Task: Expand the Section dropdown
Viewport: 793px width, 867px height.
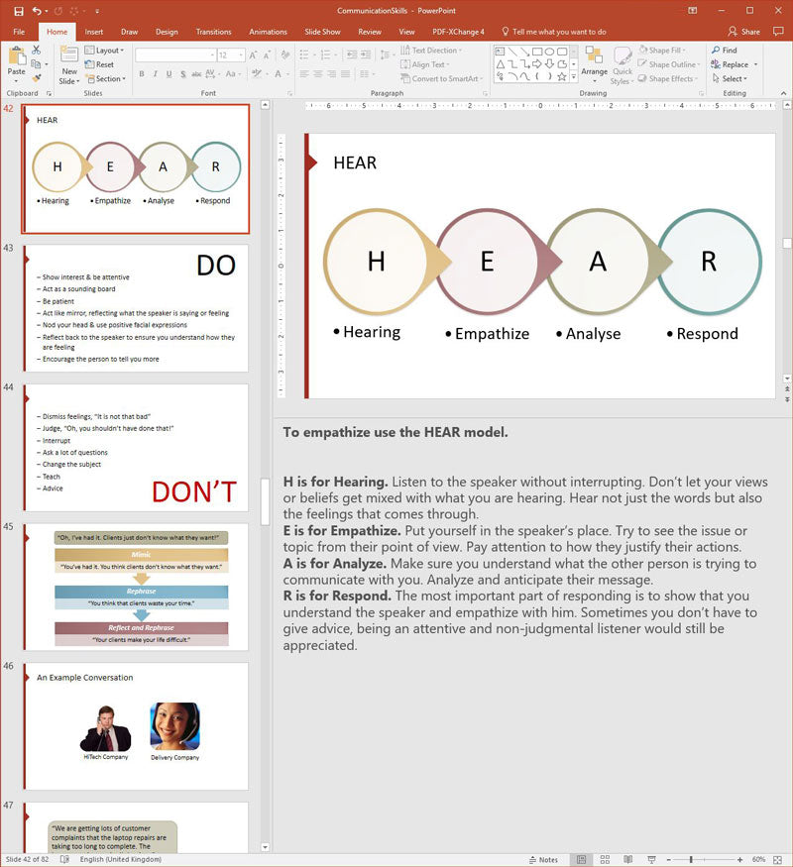Action: 105,78
